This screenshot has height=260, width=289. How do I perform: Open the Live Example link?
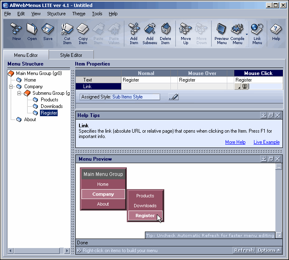[266, 142]
